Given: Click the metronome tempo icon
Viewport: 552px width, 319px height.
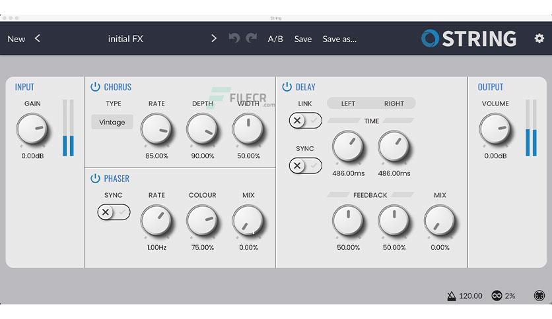Looking at the screenshot, I should (x=452, y=296).
